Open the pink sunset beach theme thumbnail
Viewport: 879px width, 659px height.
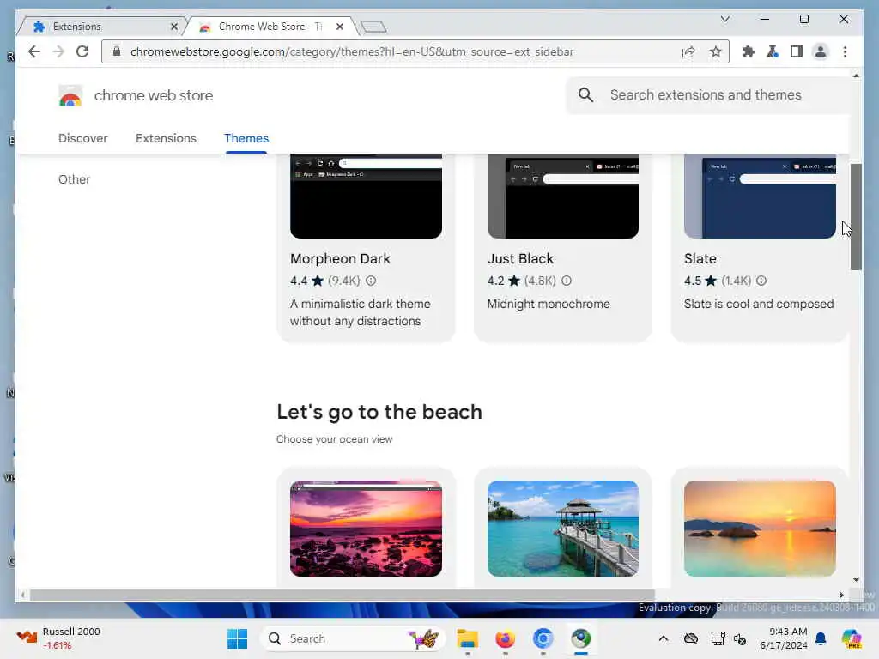click(x=366, y=528)
